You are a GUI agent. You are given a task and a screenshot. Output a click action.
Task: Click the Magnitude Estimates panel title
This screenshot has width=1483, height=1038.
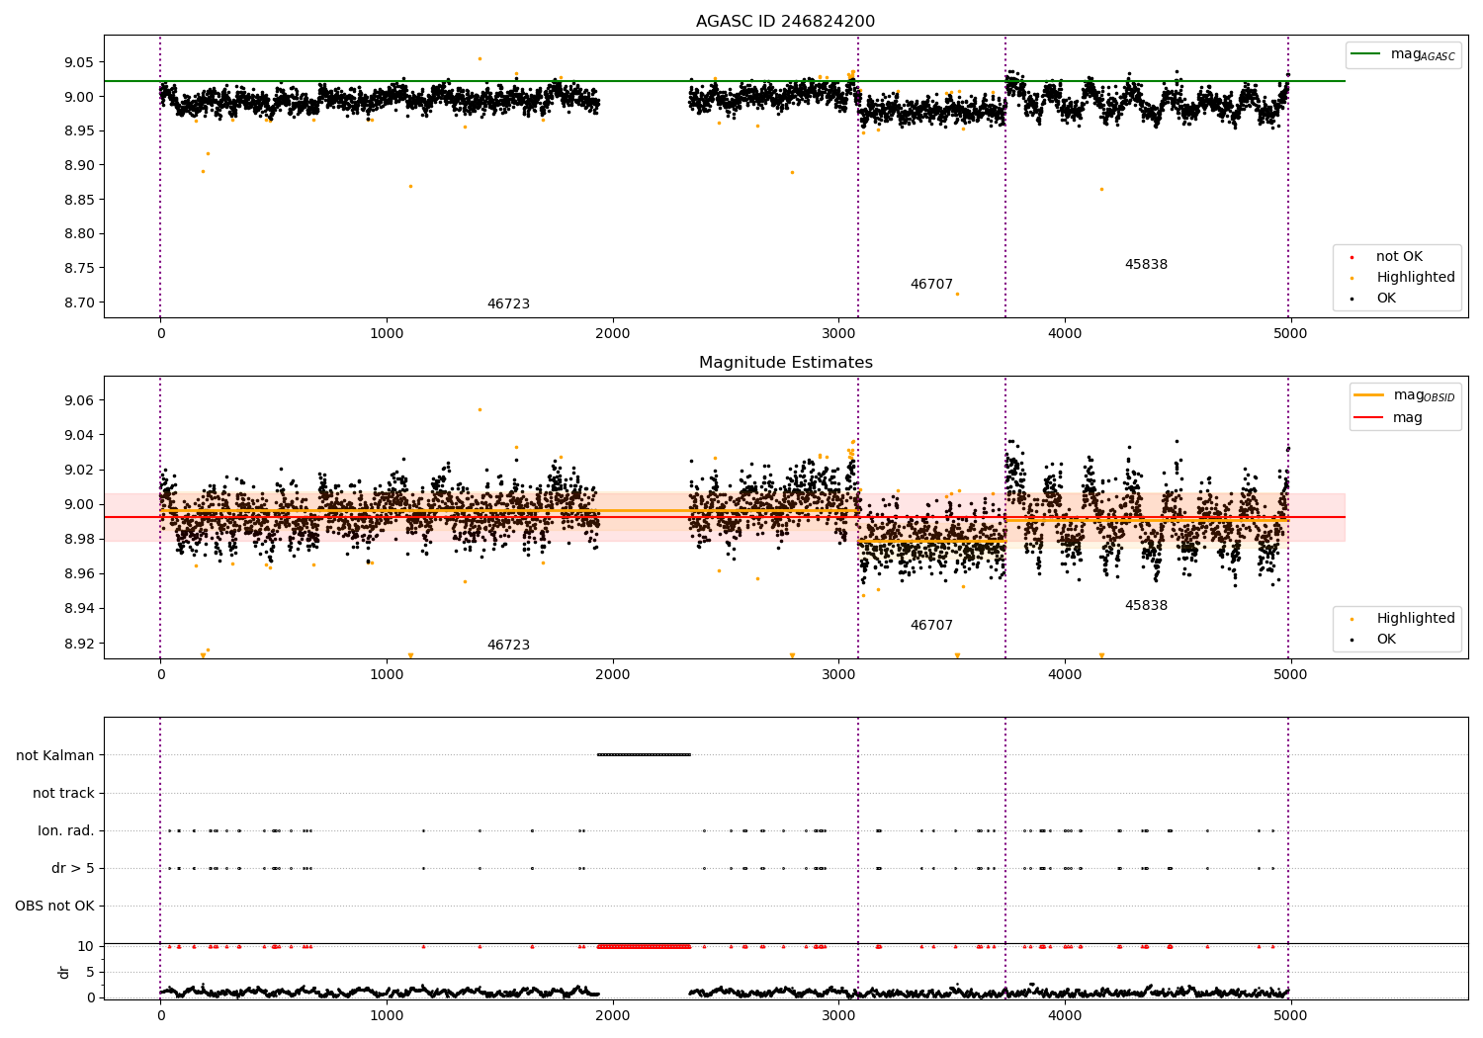click(x=785, y=363)
